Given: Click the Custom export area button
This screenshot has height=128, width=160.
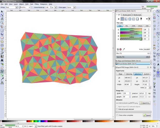Looking at the screenshot, I should pyautogui.click(x=147, y=74).
